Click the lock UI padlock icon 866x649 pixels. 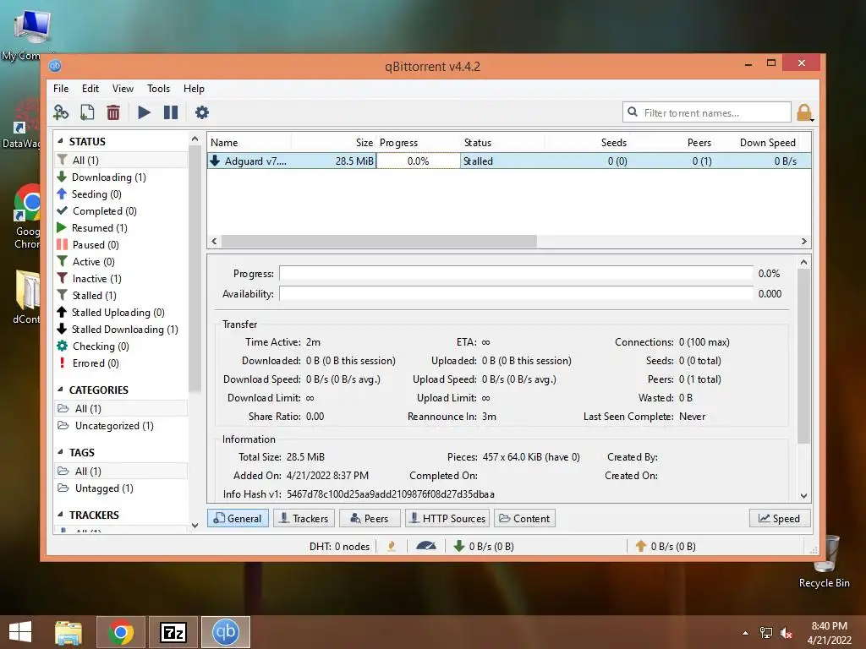tap(804, 112)
